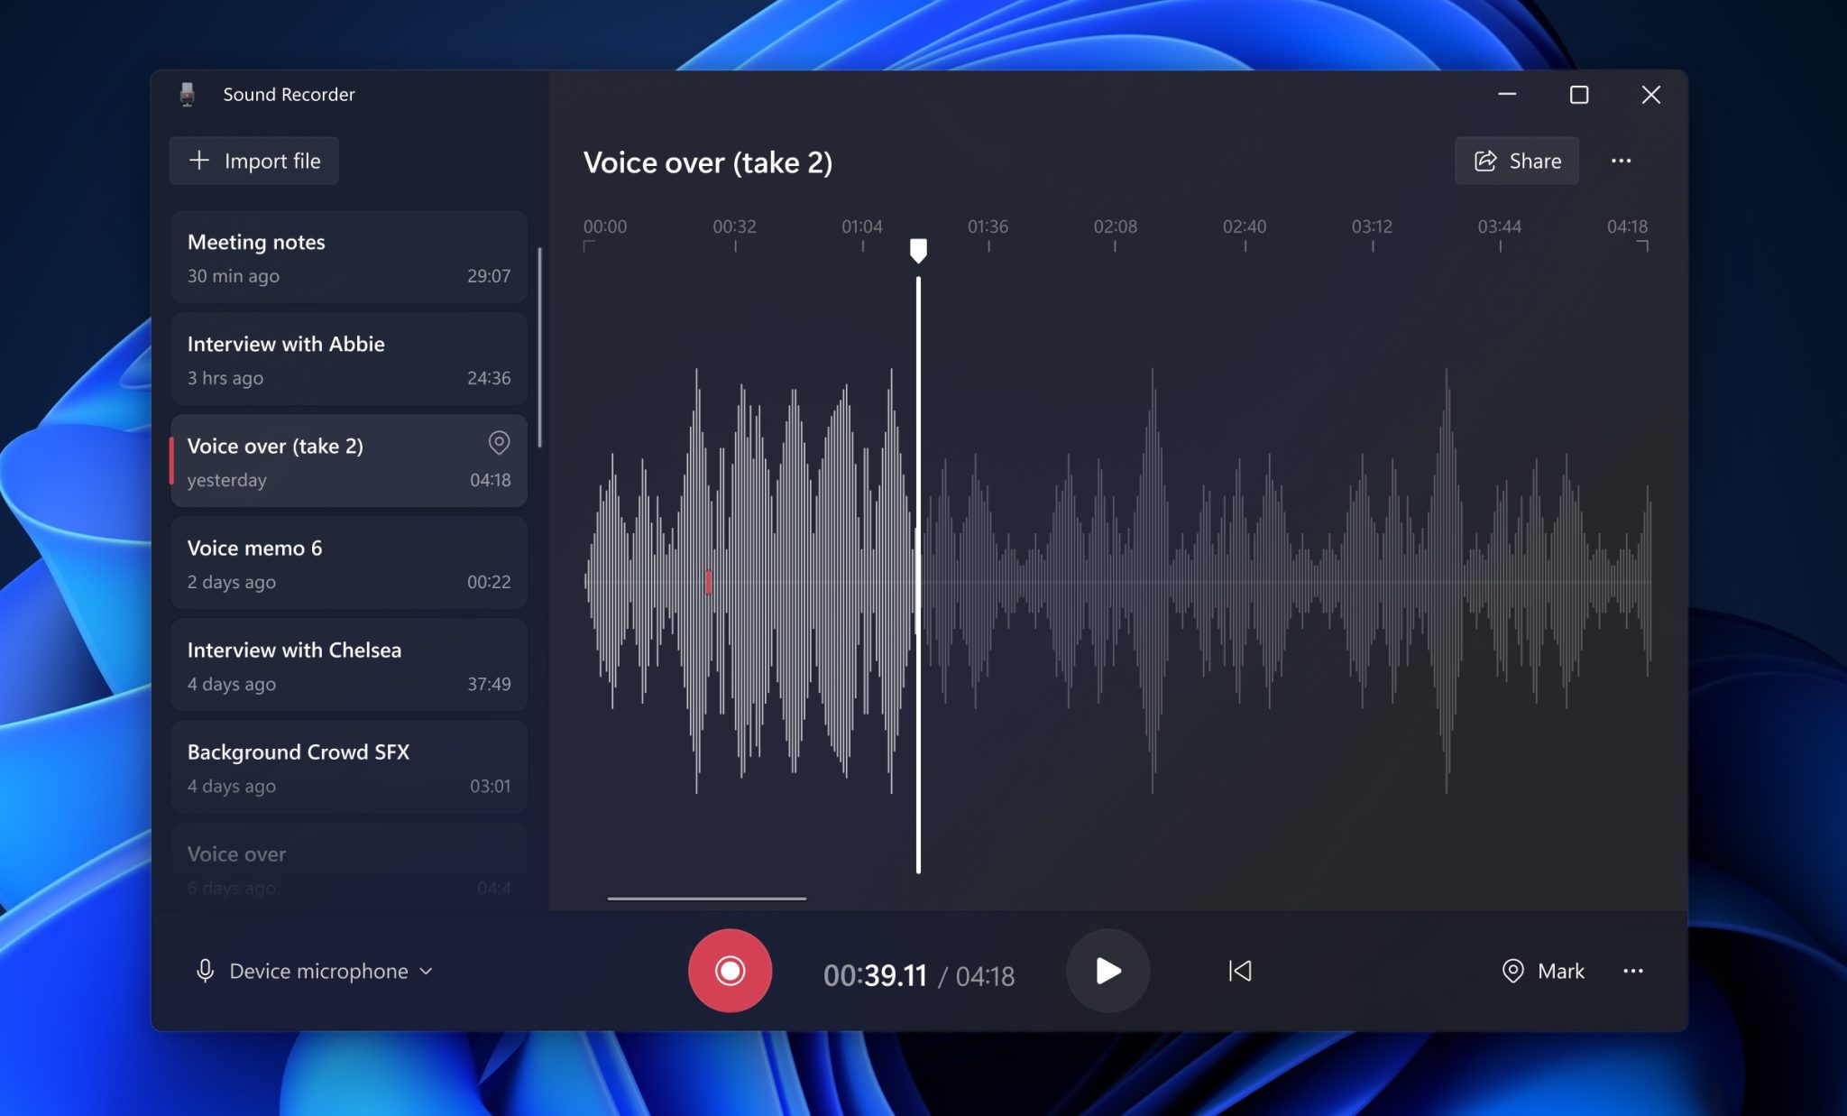Open the see-more menu at the bottom right
Image resolution: width=1847 pixels, height=1116 pixels.
tap(1634, 971)
